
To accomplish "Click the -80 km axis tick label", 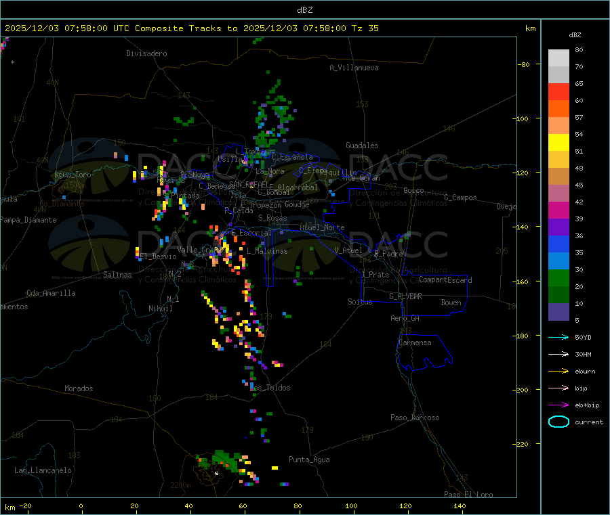I will [524, 64].
